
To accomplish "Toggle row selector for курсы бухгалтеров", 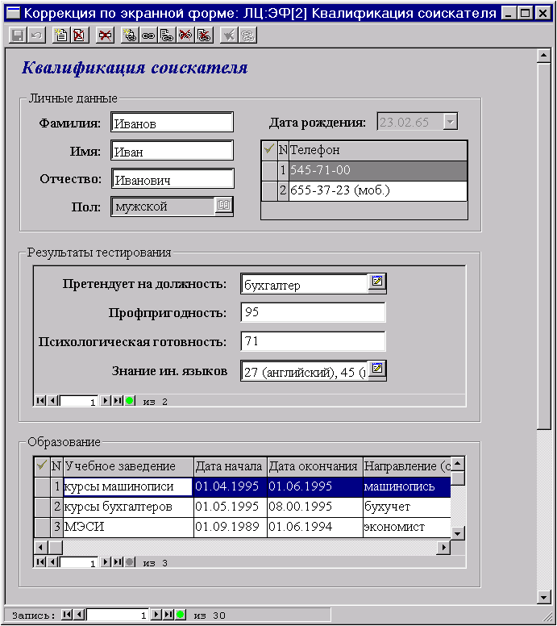I will [42, 507].
